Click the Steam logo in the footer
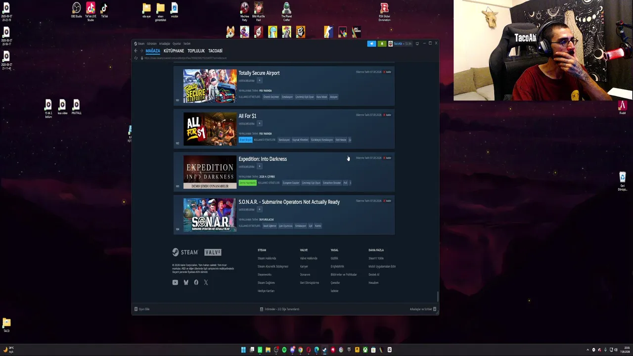The height and width of the screenshot is (356, 633). [x=185, y=252]
